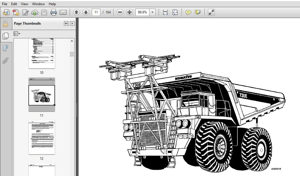Click the upload to cloud icon
The height and width of the screenshot is (176, 300).
35,12
